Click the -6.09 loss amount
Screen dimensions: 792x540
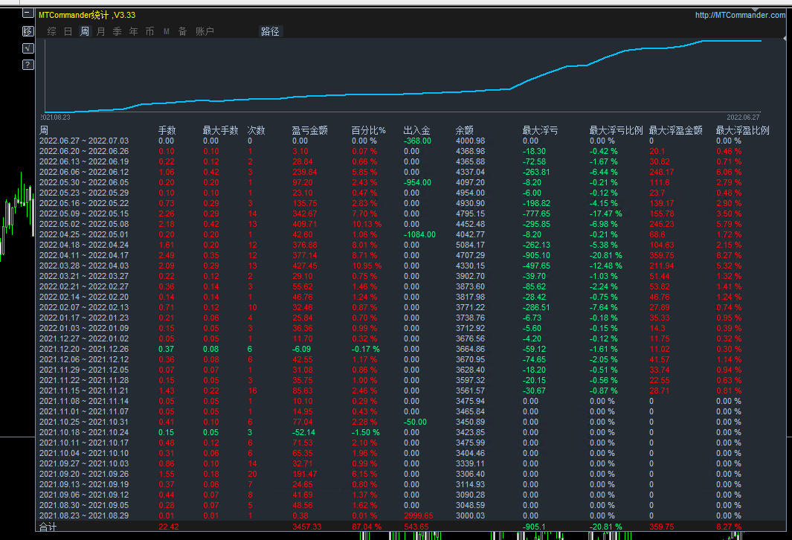[301, 349]
